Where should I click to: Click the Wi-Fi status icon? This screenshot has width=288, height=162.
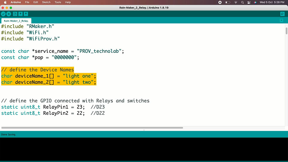point(236,2)
